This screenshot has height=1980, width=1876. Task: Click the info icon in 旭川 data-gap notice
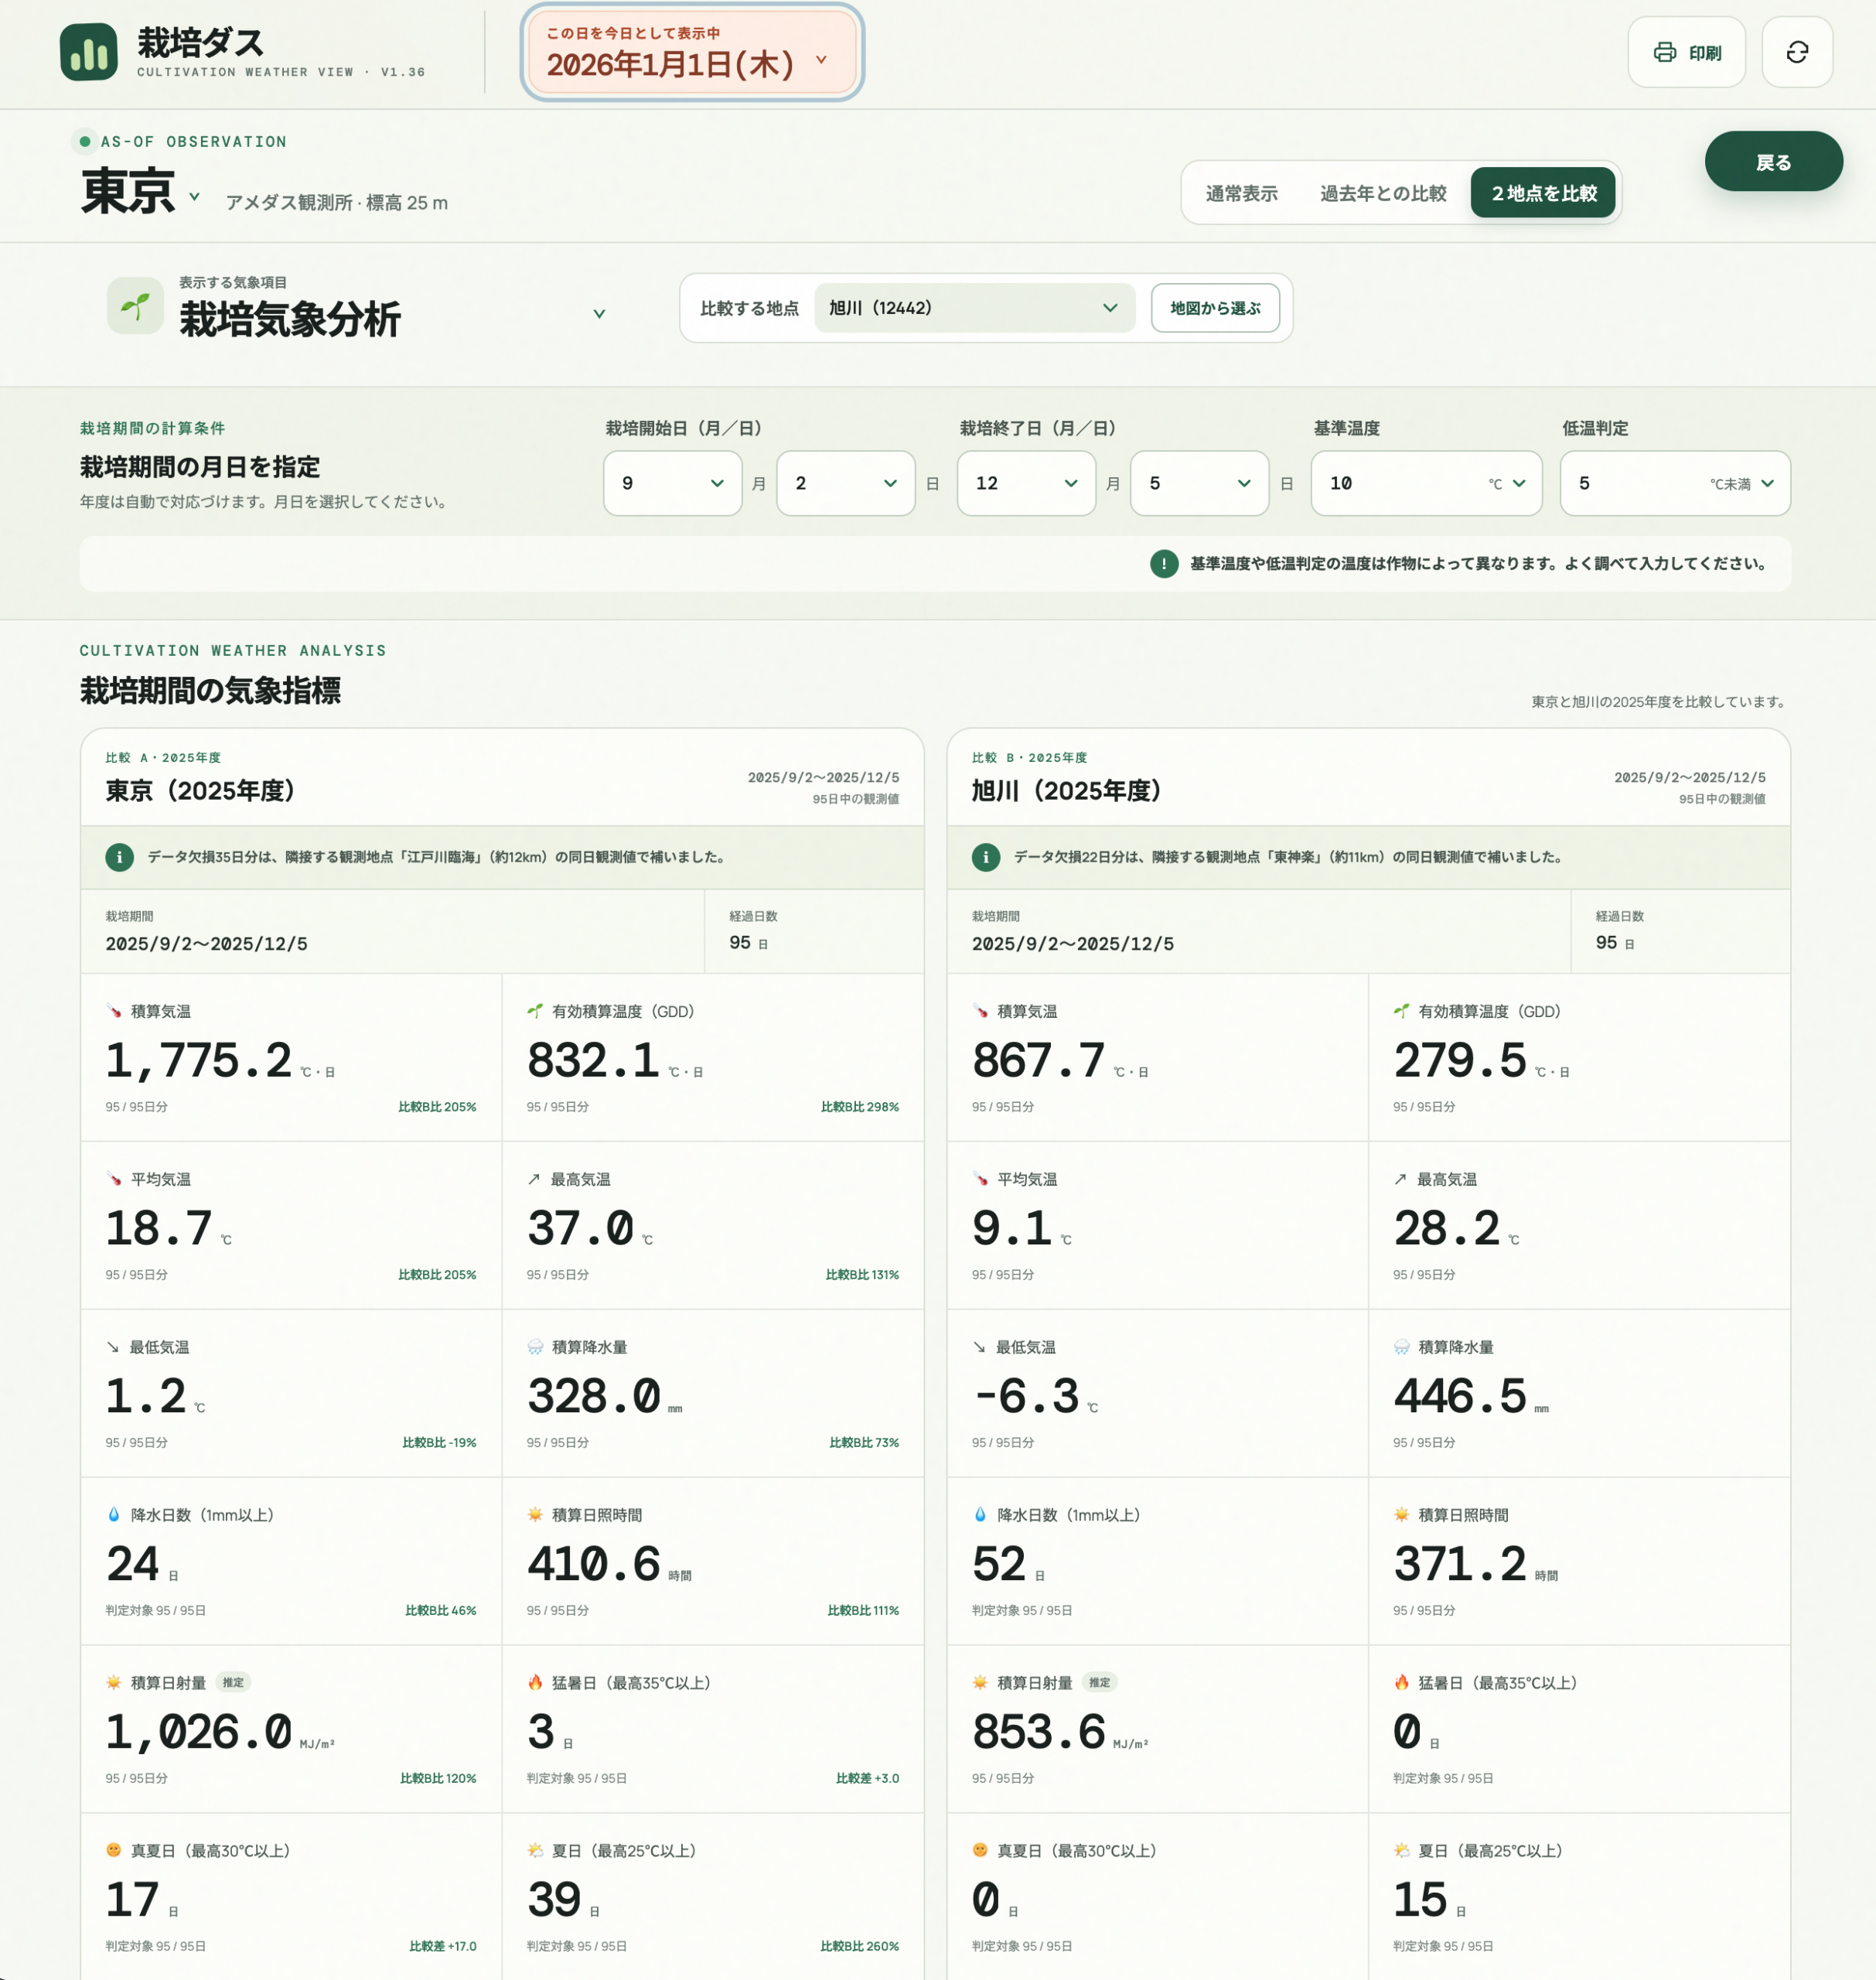985,857
